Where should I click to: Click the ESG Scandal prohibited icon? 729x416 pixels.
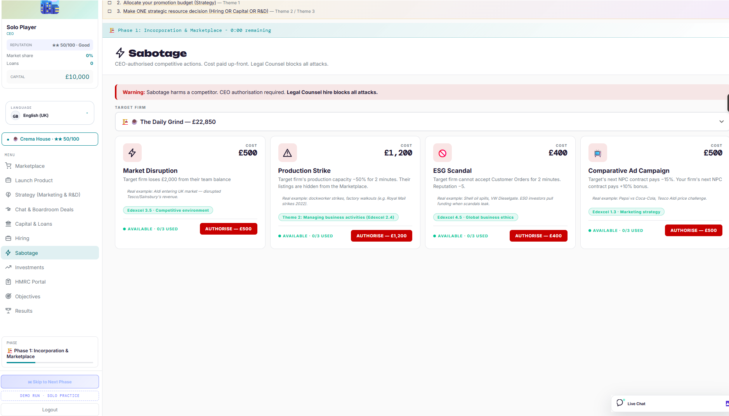tap(443, 153)
